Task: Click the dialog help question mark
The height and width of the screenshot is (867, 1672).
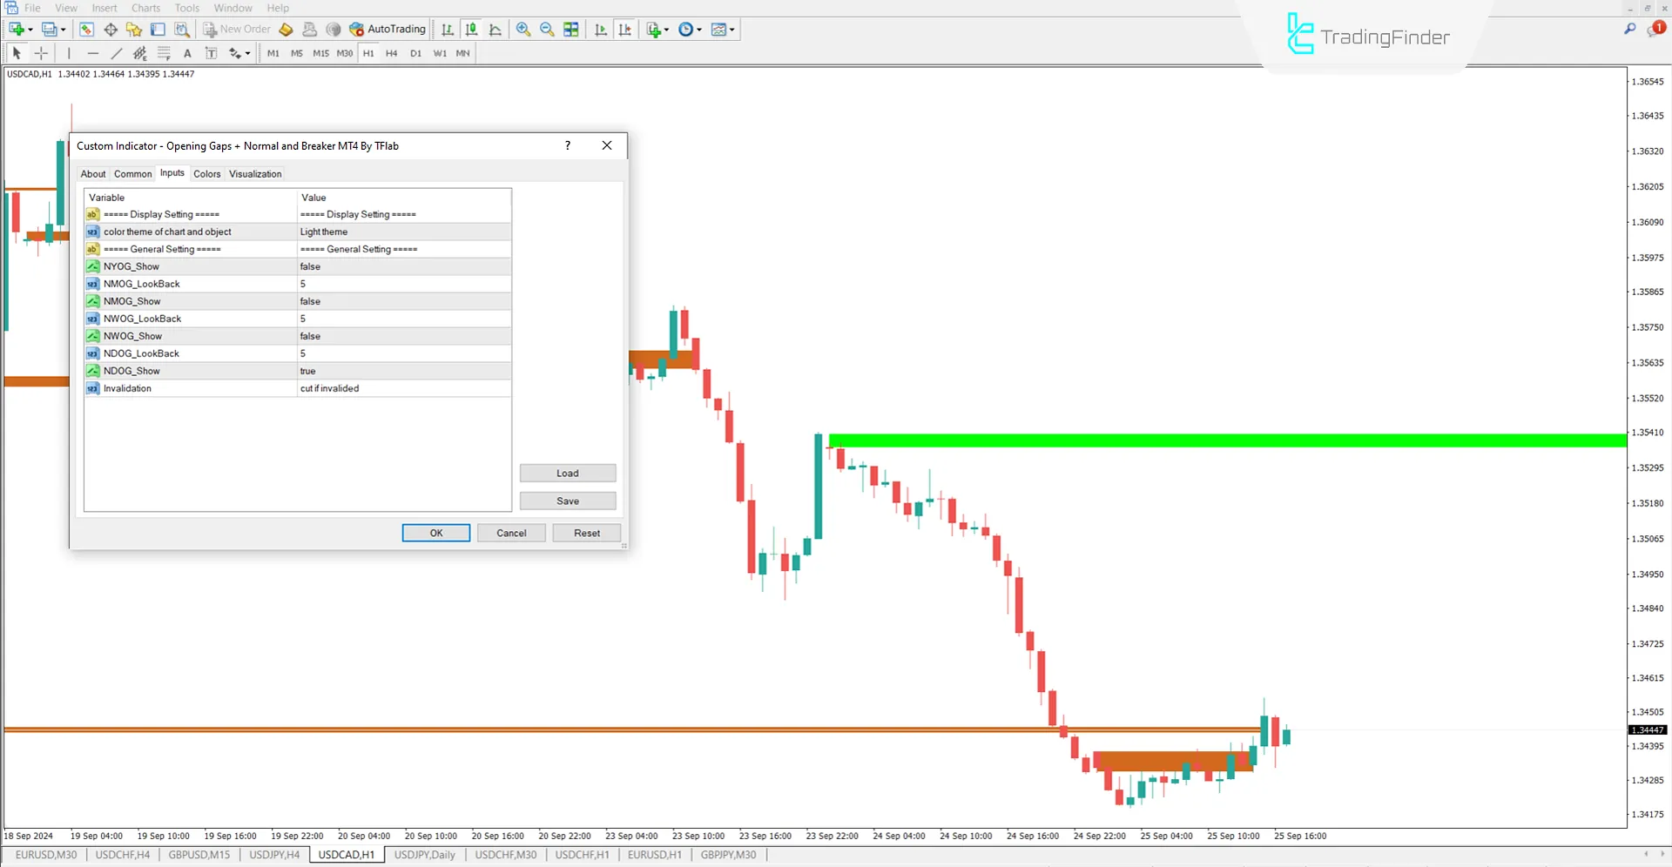Action: coord(568,145)
